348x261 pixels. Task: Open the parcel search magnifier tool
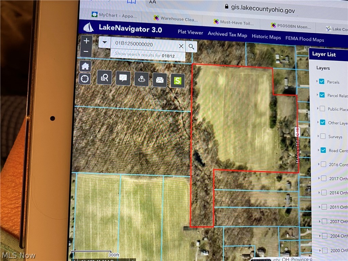(x=104, y=77)
